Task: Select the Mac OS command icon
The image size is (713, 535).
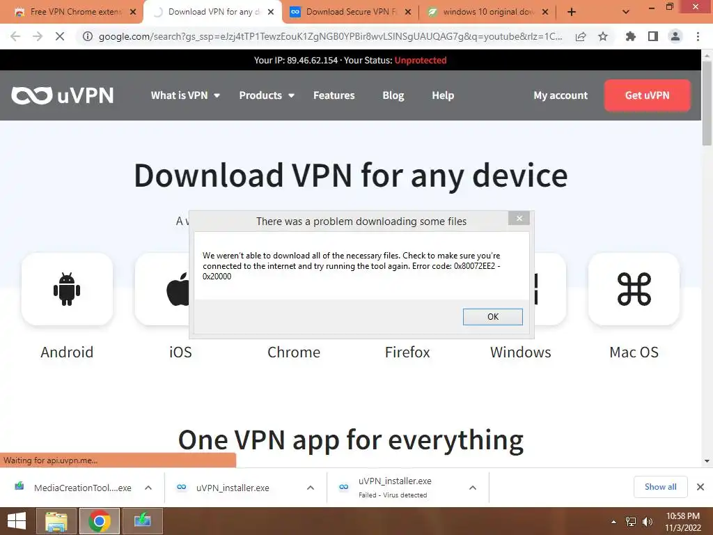Action: tap(634, 289)
